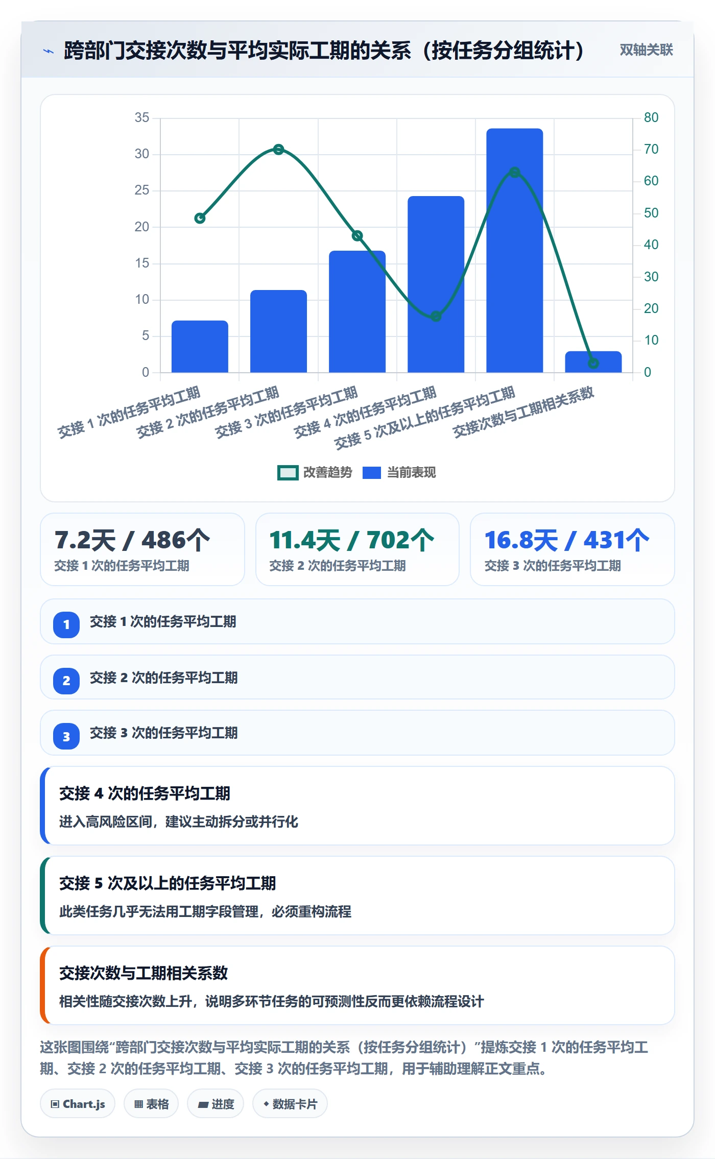Click the description beginning 相关性随交接次数上升
This screenshot has width=715, height=1159.
tap(271, 1001)
